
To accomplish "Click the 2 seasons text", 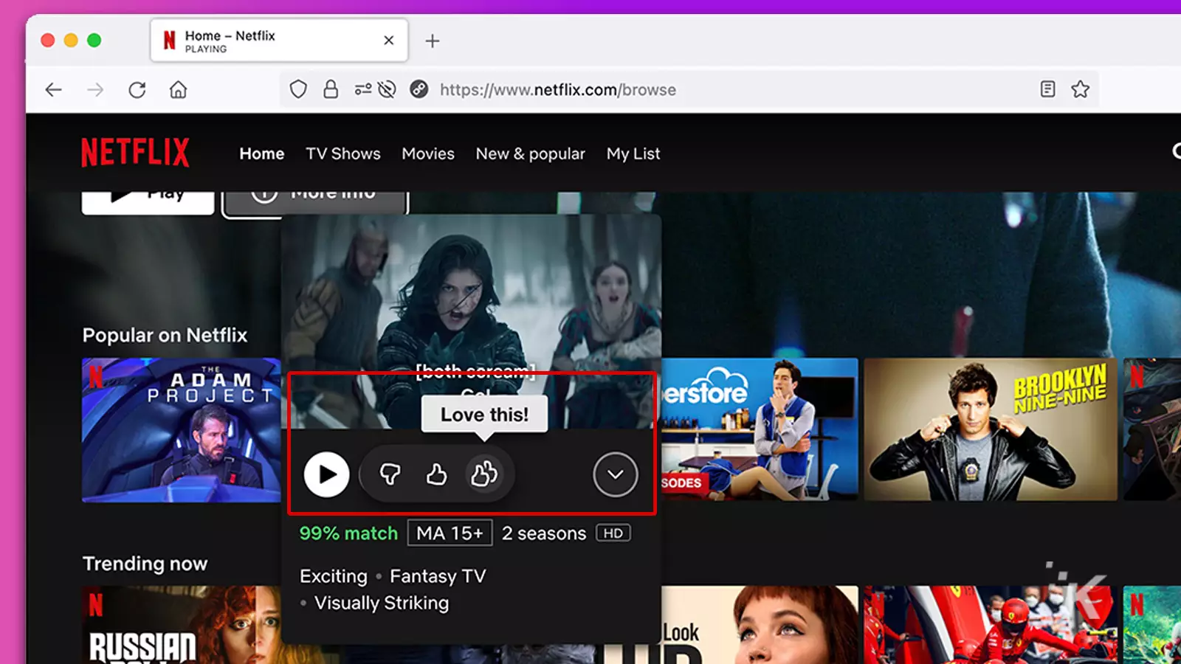I will coord(544,533).
